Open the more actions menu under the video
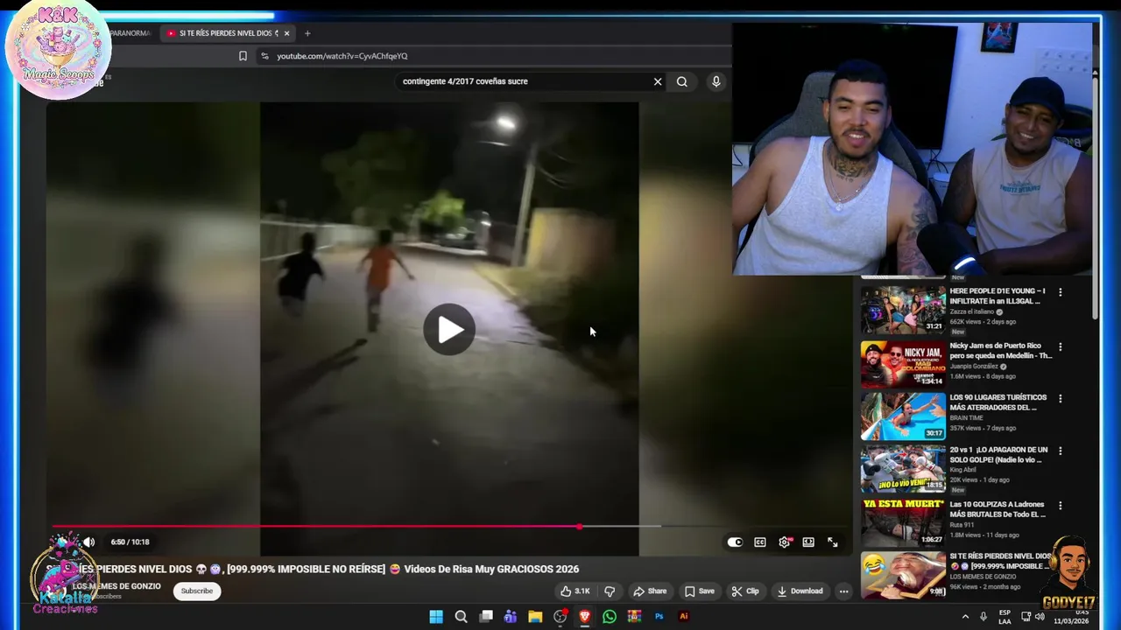Image resolution: width=1121 pixels, height=630 pixels. point(843,591)
